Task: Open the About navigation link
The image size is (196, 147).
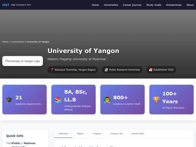Action: 190,5
